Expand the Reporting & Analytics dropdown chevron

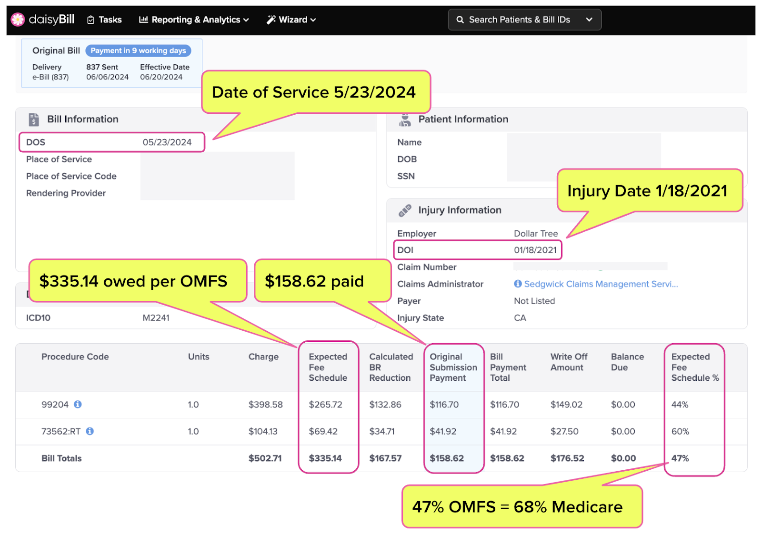(246, 20)
